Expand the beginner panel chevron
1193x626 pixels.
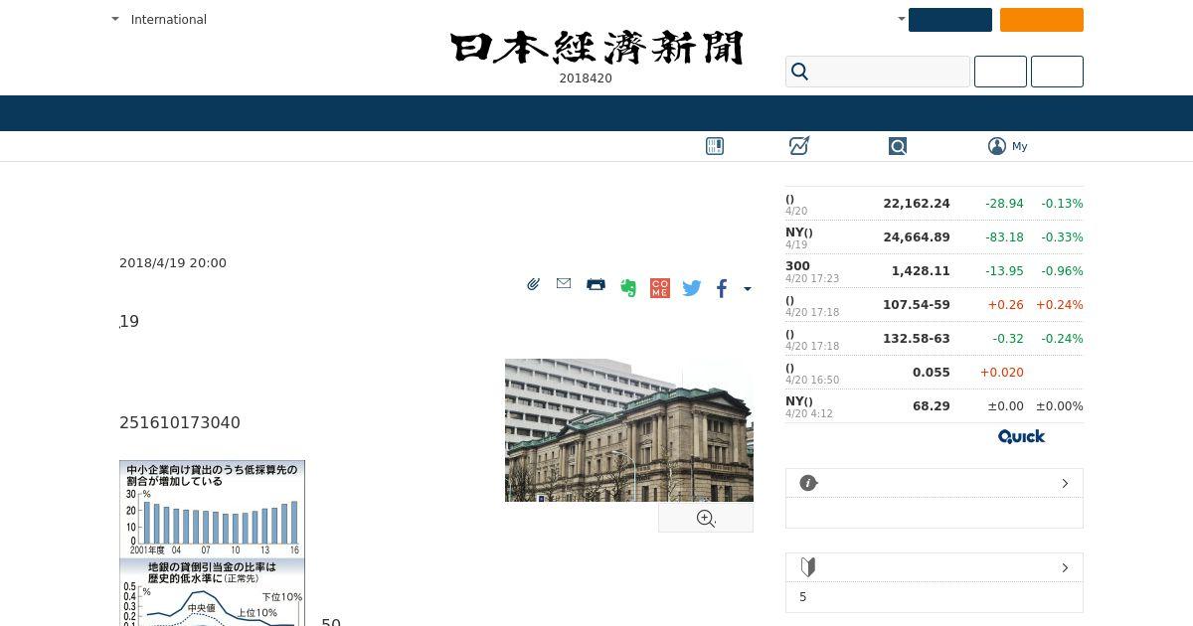pos(1065,567)
